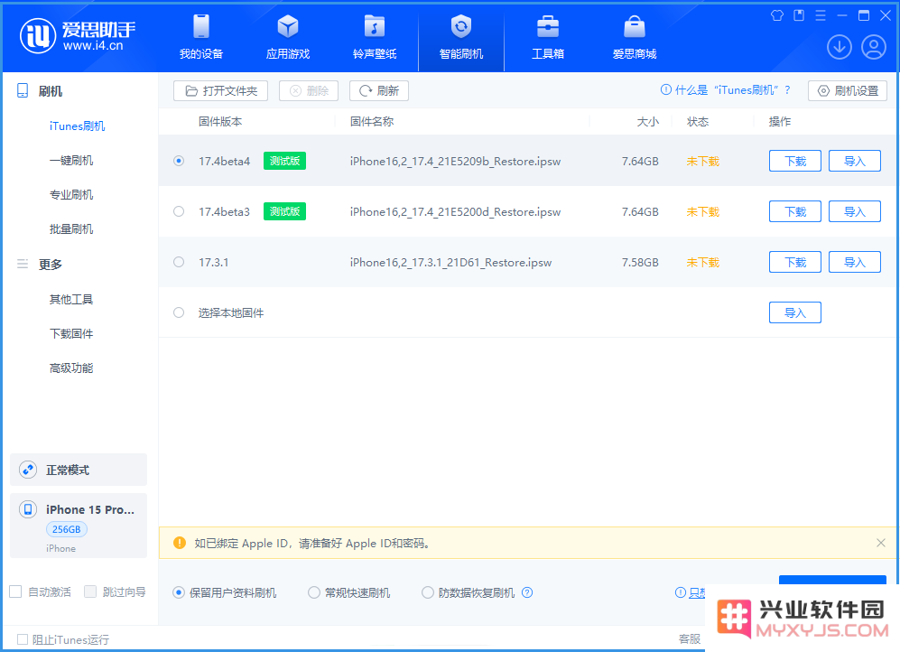Click the iPhone 15 Pro device icon
Image resolution: width=900 pixels, height=652 pixels.
pyautogui.click(x=28, y=509)
